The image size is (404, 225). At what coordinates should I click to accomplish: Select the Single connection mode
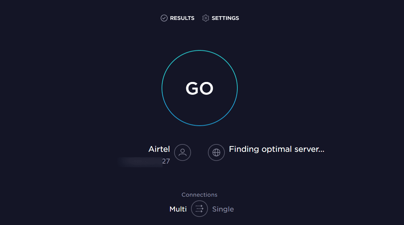pos(223,209)
